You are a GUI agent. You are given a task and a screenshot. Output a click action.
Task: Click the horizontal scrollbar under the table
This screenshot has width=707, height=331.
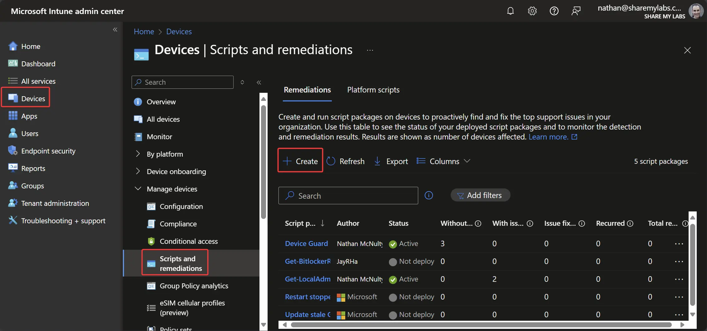[480, 325]
